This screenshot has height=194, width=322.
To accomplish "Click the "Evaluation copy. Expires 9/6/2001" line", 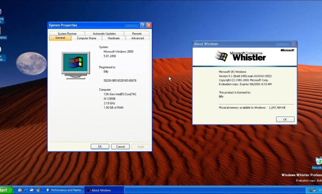I will tap(245, 84).
